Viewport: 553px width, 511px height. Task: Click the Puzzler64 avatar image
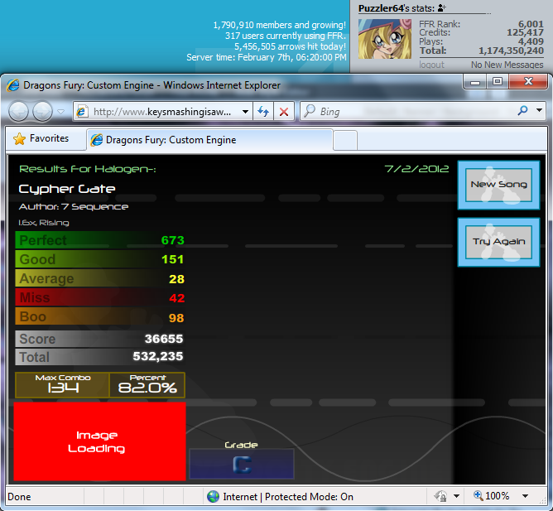pos(380,38)
